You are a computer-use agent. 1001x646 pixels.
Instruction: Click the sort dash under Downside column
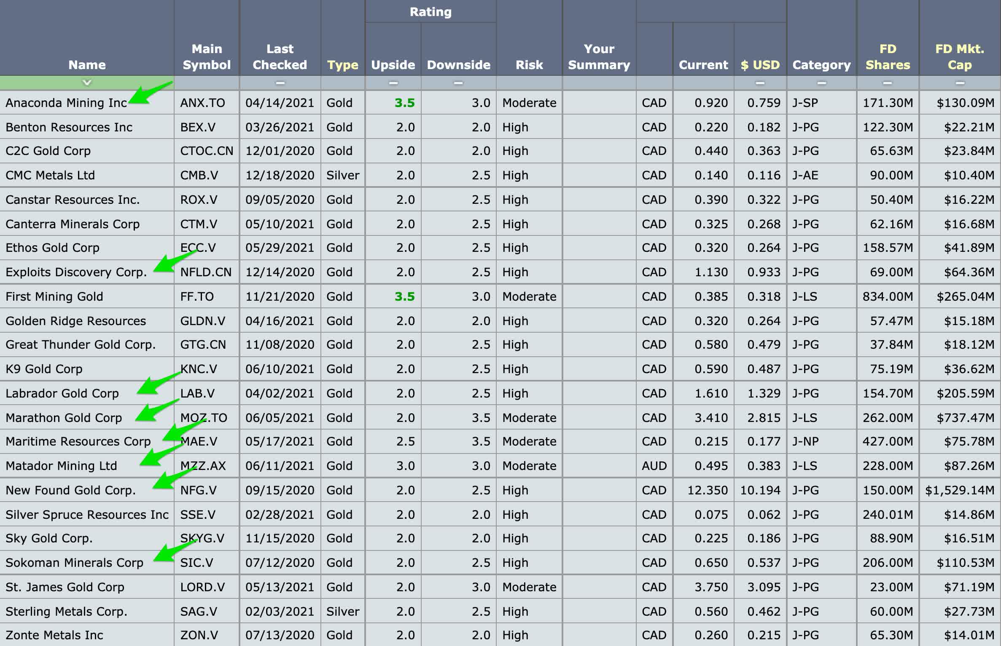click(458, 83)
